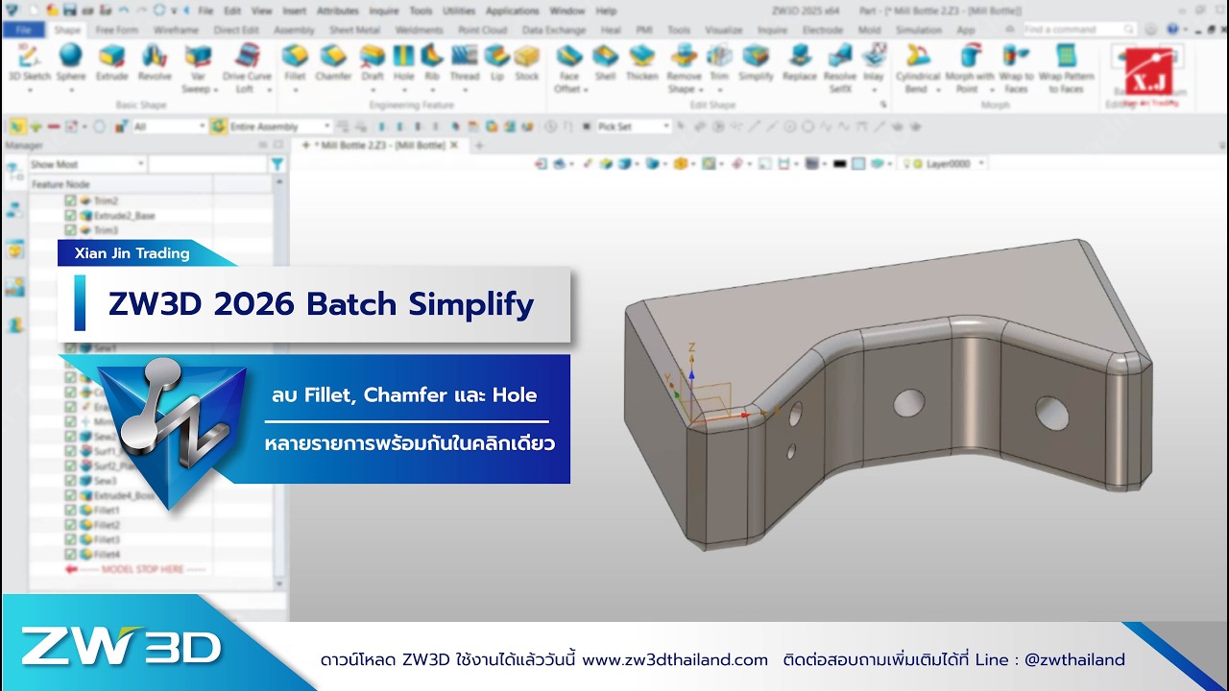The height and width of the screenshot is (691, 1229).
Task: Open the All filter dropdown
Action: (169, 126)
